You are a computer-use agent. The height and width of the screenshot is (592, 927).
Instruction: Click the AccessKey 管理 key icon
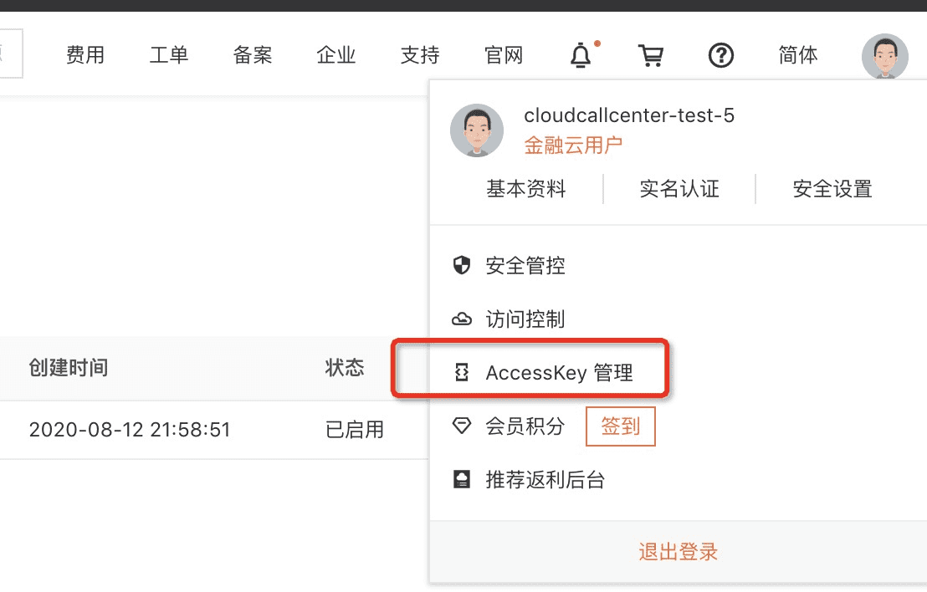coord(461,372)
